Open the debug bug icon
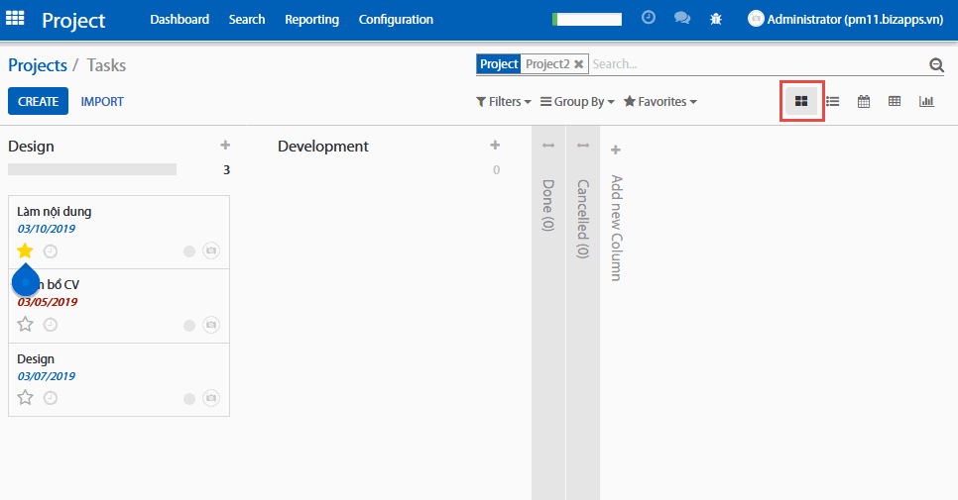The height and width of the screenshot is (500, 958). click(x=716, y=19)
